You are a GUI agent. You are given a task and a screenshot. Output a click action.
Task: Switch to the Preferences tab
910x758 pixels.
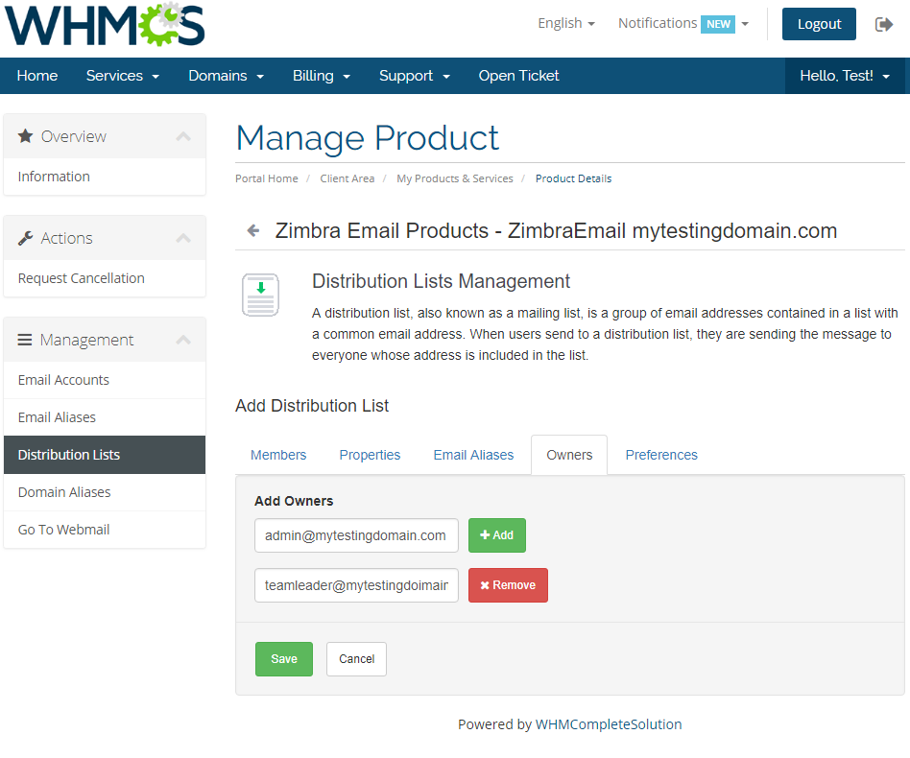pos(661,455)
